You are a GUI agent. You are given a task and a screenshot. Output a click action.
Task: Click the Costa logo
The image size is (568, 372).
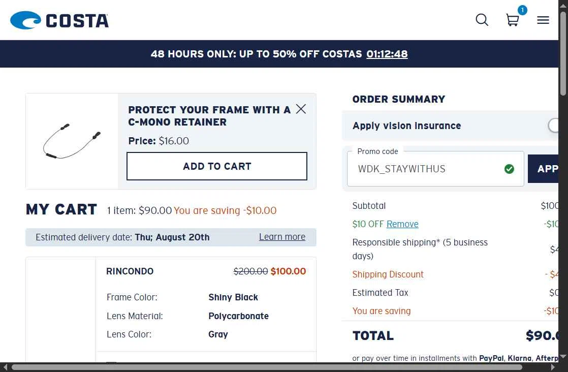click(59, 20)
